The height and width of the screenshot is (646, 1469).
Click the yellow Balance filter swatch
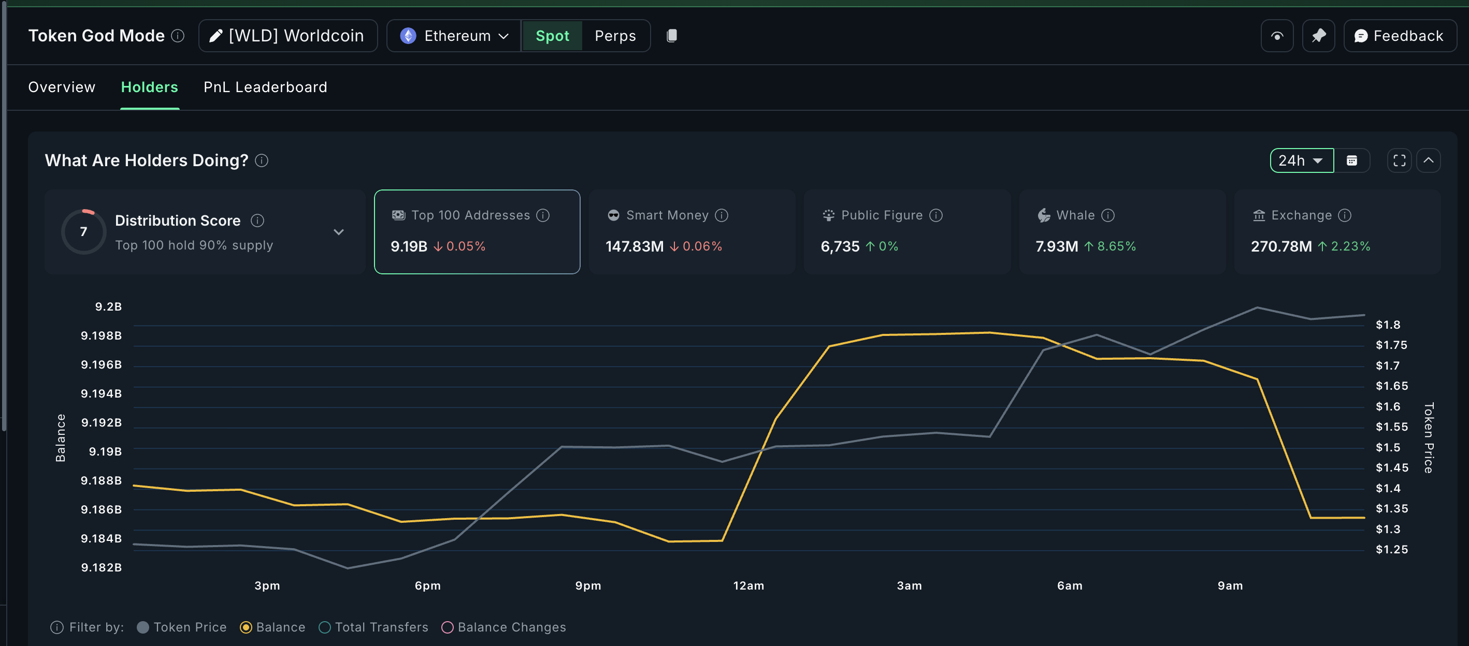tap(246, 627)
